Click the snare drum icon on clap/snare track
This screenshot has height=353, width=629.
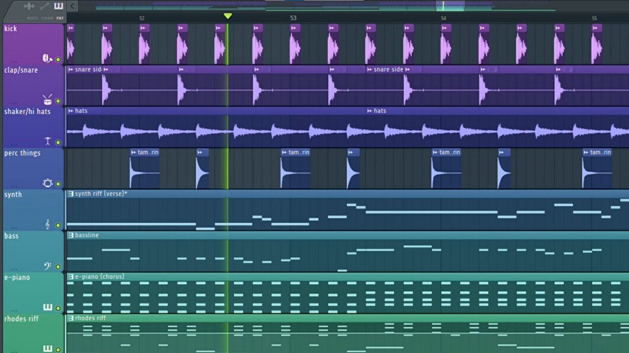tap(48, 100)
